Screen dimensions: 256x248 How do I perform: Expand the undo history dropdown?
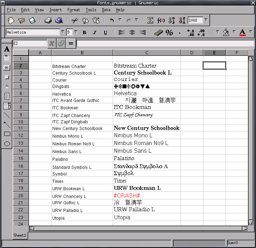pyautogui.click(x=120, y=20)
